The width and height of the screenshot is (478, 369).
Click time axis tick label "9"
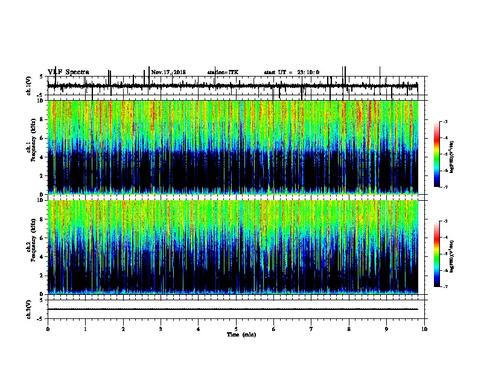click(x=386, y=329)
